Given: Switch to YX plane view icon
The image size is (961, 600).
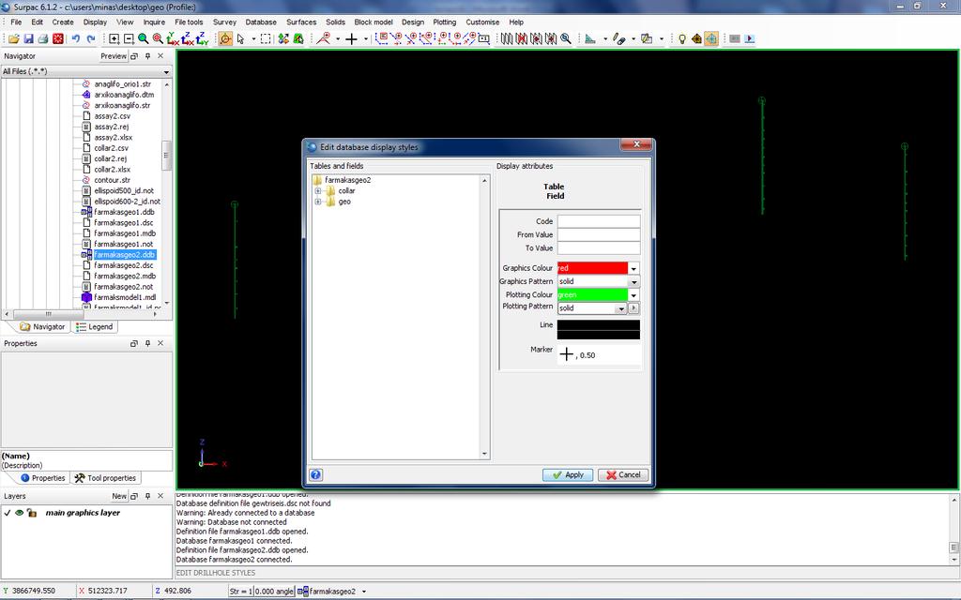Looking at the screenshot, I should click(173, 38).
